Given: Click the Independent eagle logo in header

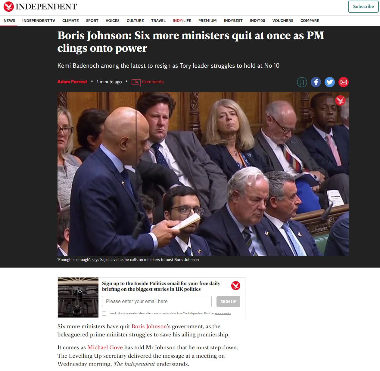Looking at the screenshot, I should pos(8,6).
